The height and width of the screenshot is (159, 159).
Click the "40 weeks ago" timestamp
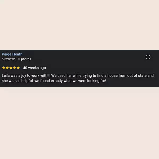pyautogui.click(x=34, y=68)
